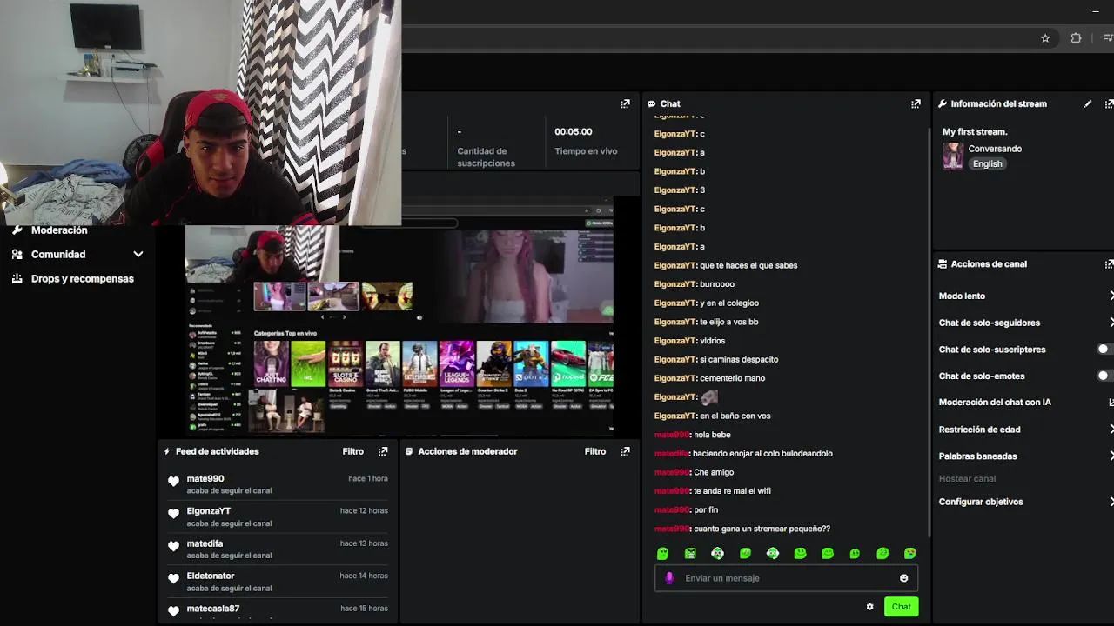
Task: Go to Drops y recompensas in sidebar
Action: click(x=83, y=279)
